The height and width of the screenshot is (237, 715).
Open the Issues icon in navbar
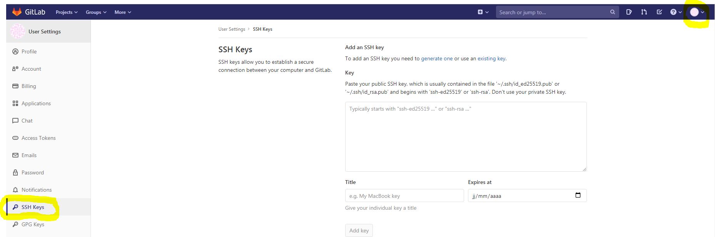[629, 12]
